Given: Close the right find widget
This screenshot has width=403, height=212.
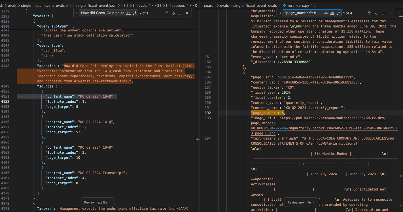Looking at the screenshot, I should (x=391, y=13).
